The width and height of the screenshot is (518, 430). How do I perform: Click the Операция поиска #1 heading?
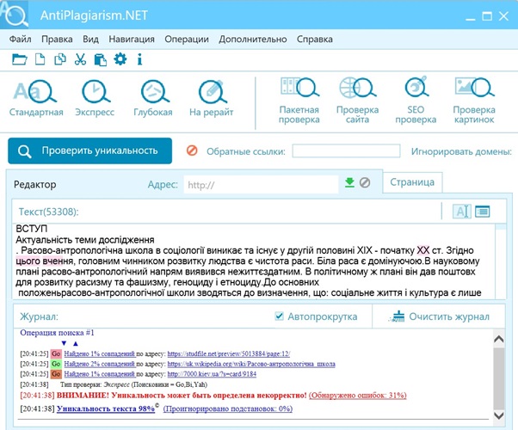tap(57, 333)
